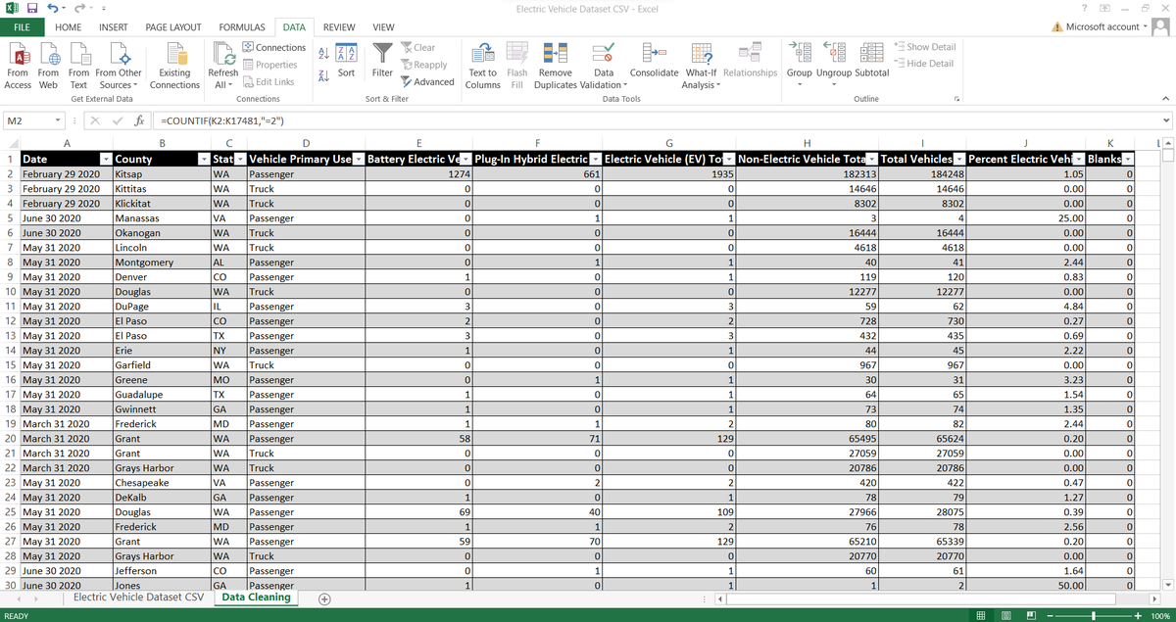Open the Group dropdown arrow
The height and width of the screenshot is (622, 1176).
pyautogui.click(x=799, y=83)
